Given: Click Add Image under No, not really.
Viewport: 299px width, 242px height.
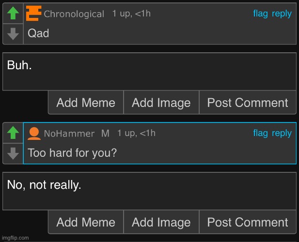Looking at the screenshot, I should 161,222.
